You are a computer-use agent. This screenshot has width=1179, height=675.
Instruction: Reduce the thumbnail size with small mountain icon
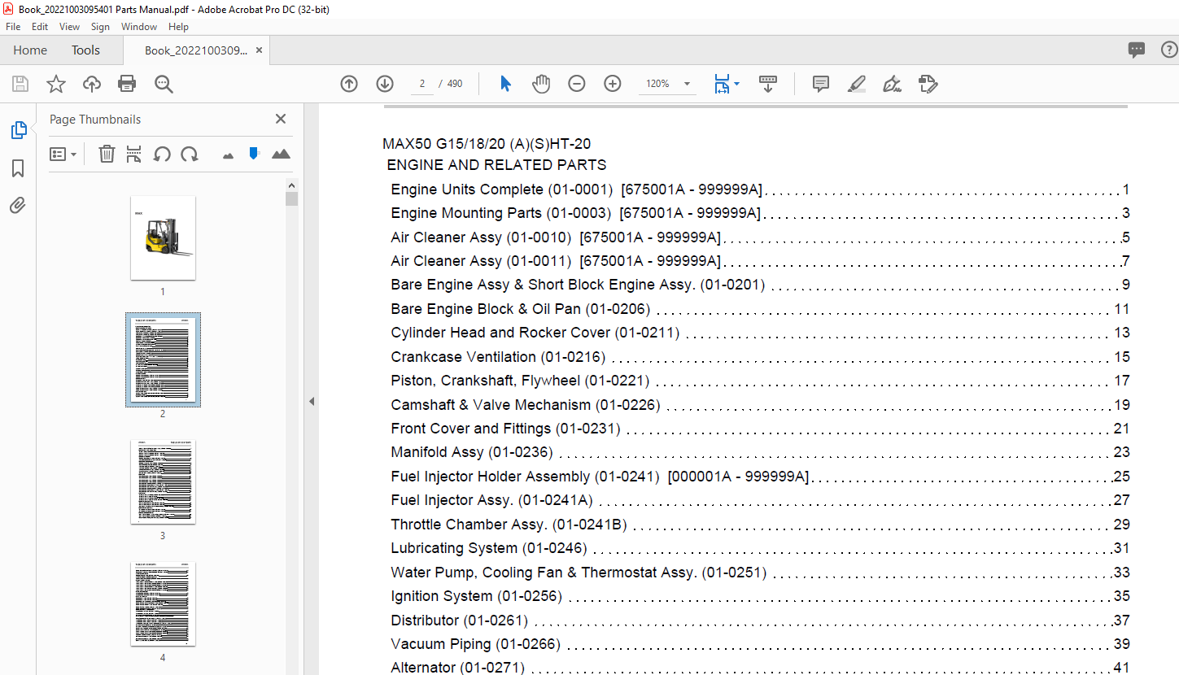pos(228,155)
